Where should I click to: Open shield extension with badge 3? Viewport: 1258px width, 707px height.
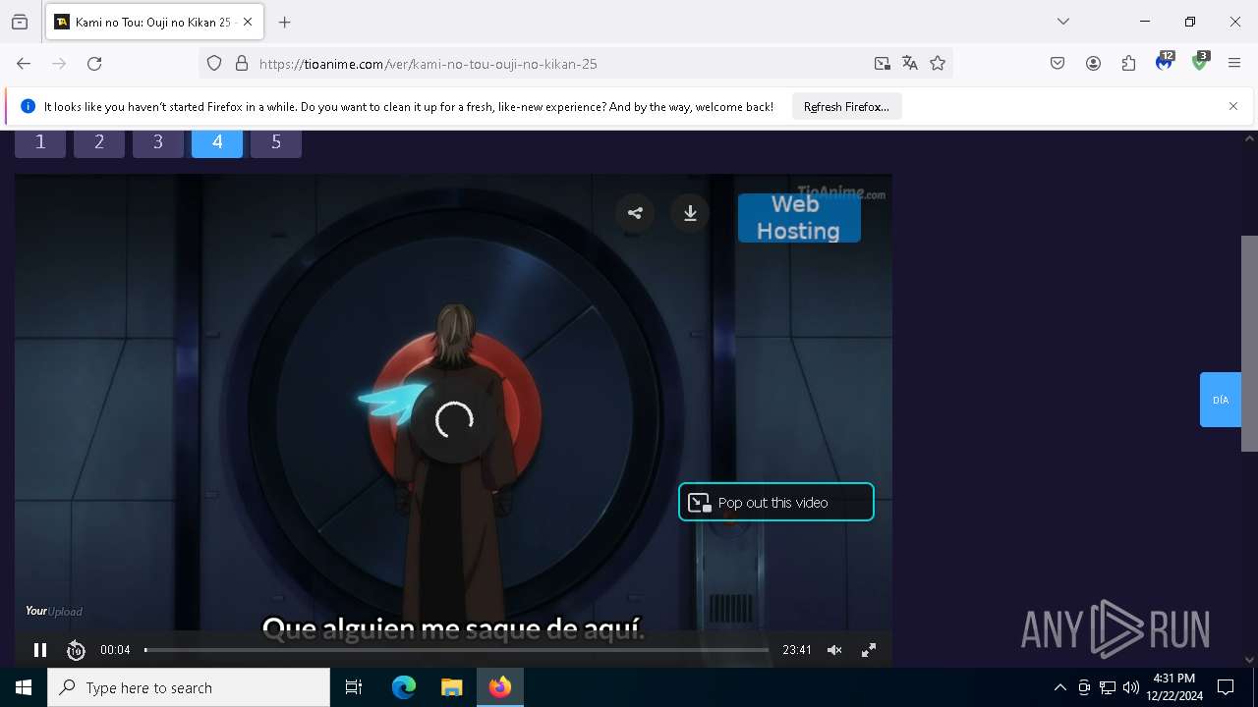pyautogui.click(x=1200, y=63)
